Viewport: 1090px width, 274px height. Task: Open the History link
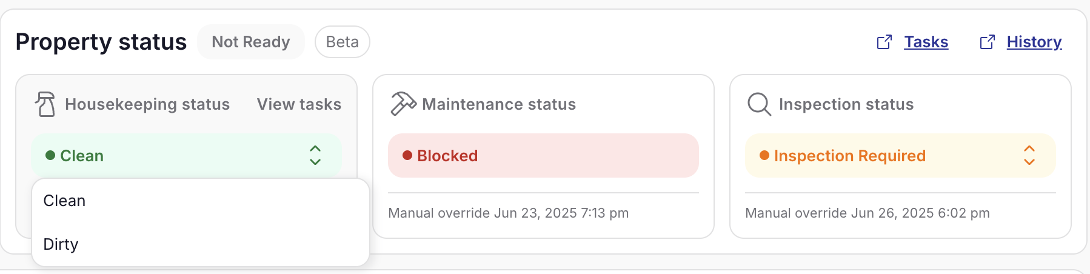click(x=1034, y=42)
